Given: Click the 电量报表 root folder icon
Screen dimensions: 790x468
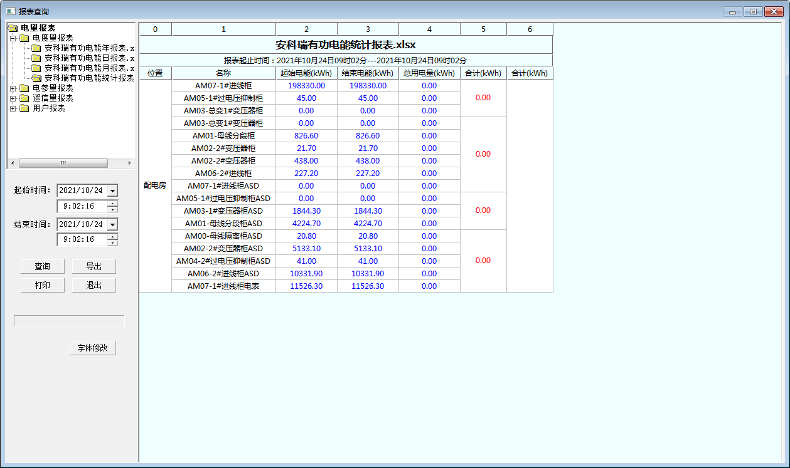Looking at the screenshot, I should 13,28.
